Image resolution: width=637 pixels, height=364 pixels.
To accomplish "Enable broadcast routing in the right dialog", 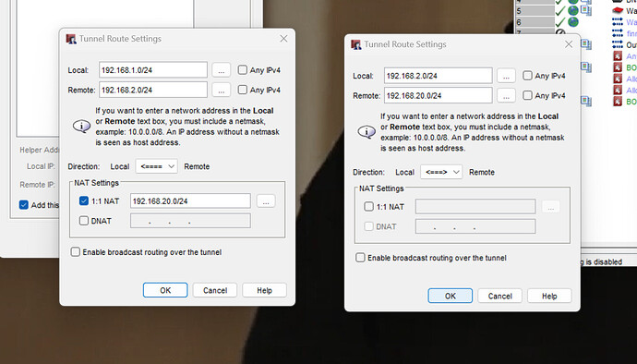I will click(x=360, y=258).
